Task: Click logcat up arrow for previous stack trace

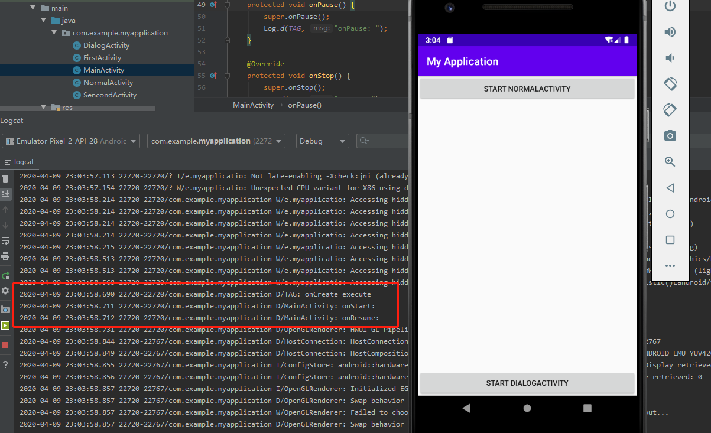Action: tap(5, 210)
